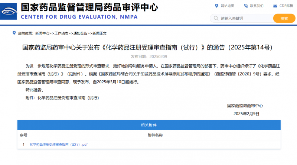Click the 国家药品监督管理局药品审评中心 site title
The height and width of the screenshot is (165, 297).
pyautogui.click(x=89, y=7)
